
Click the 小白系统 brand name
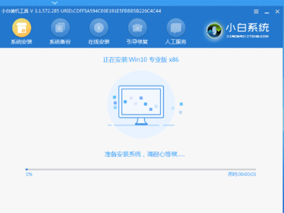point(247,28)
